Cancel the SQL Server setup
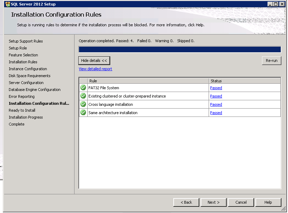The width and height of the screenshot is (288, 213). point(241,202)
